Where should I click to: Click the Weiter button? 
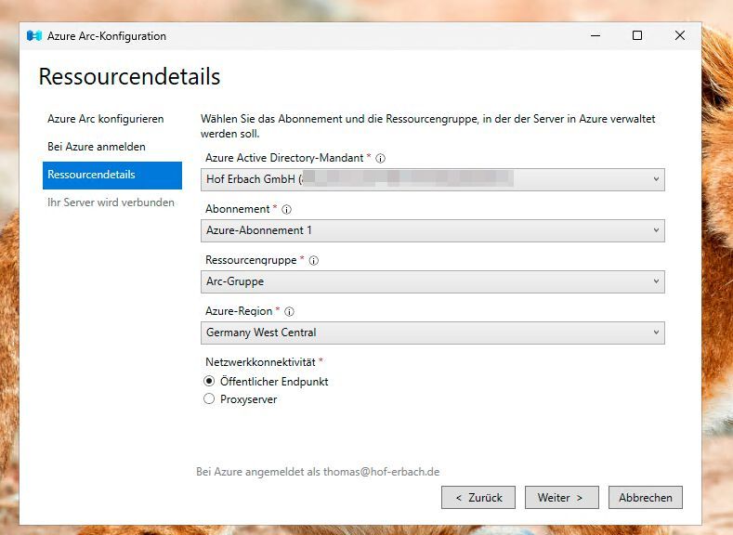coord(561,498)
